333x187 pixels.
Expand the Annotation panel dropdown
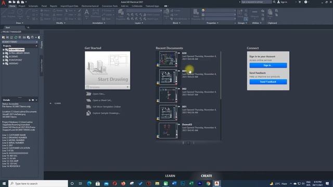click(99, 23)
